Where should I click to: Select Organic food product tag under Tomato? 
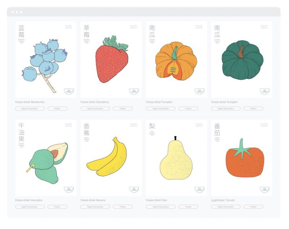[x=226, y=207]
